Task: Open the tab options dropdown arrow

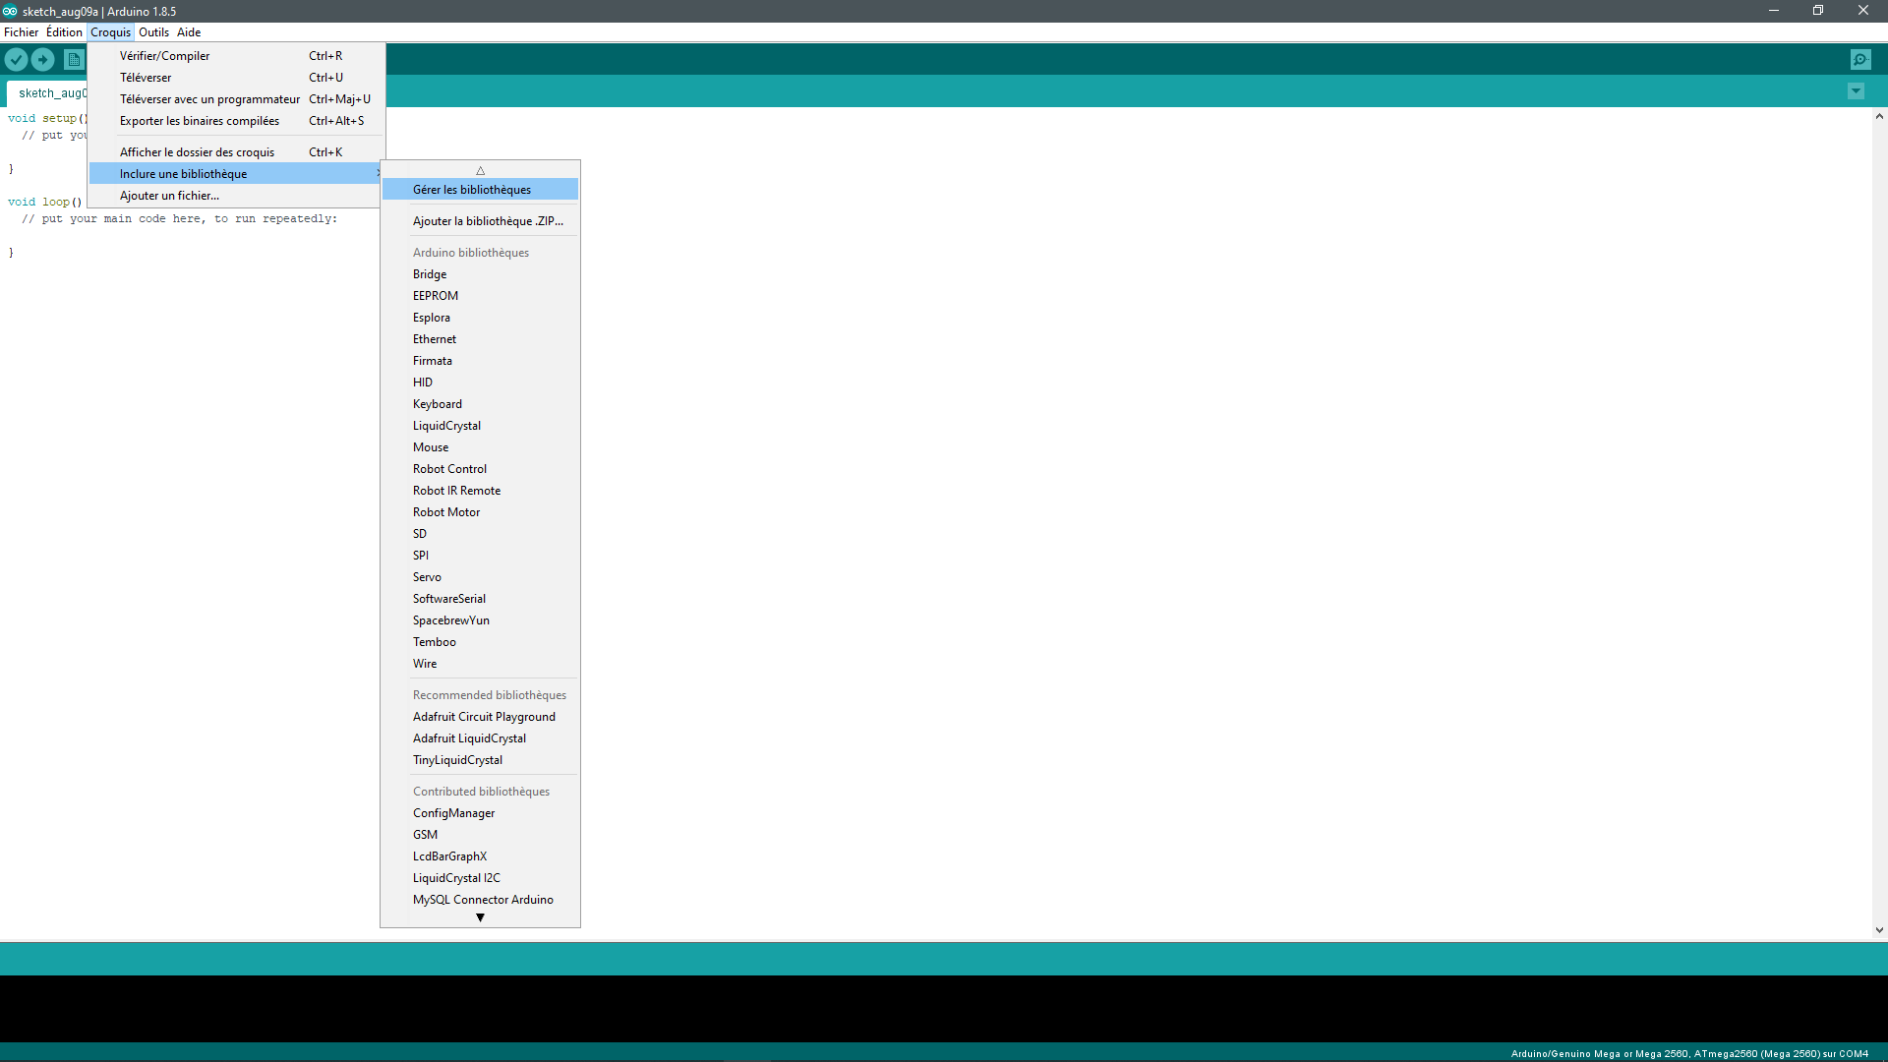Action: point(1856,91)
